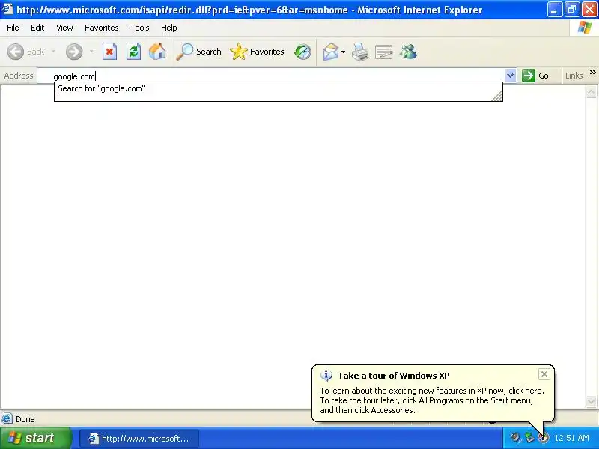Screen dimensions: 599x449
Task: Click the Links toolbar label
Action: (x=574, y=76)
